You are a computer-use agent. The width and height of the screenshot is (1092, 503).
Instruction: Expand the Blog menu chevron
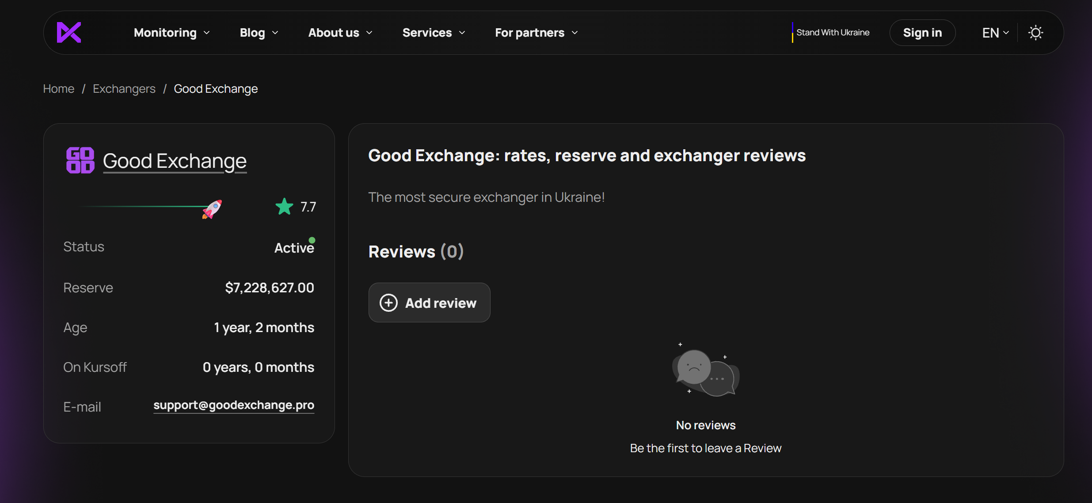pyautogui.click(x=275, y=33)
